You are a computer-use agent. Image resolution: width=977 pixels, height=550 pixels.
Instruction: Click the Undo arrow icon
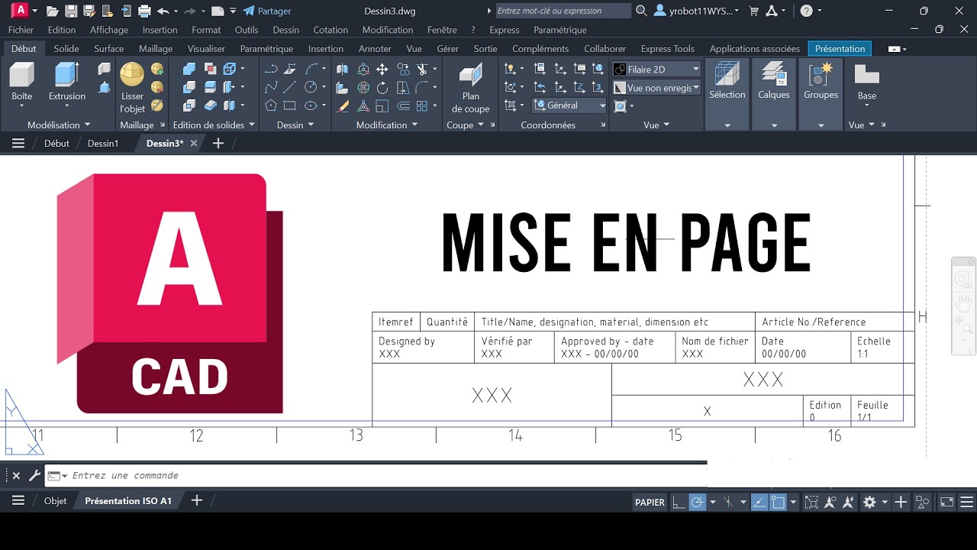pos(163,11)
